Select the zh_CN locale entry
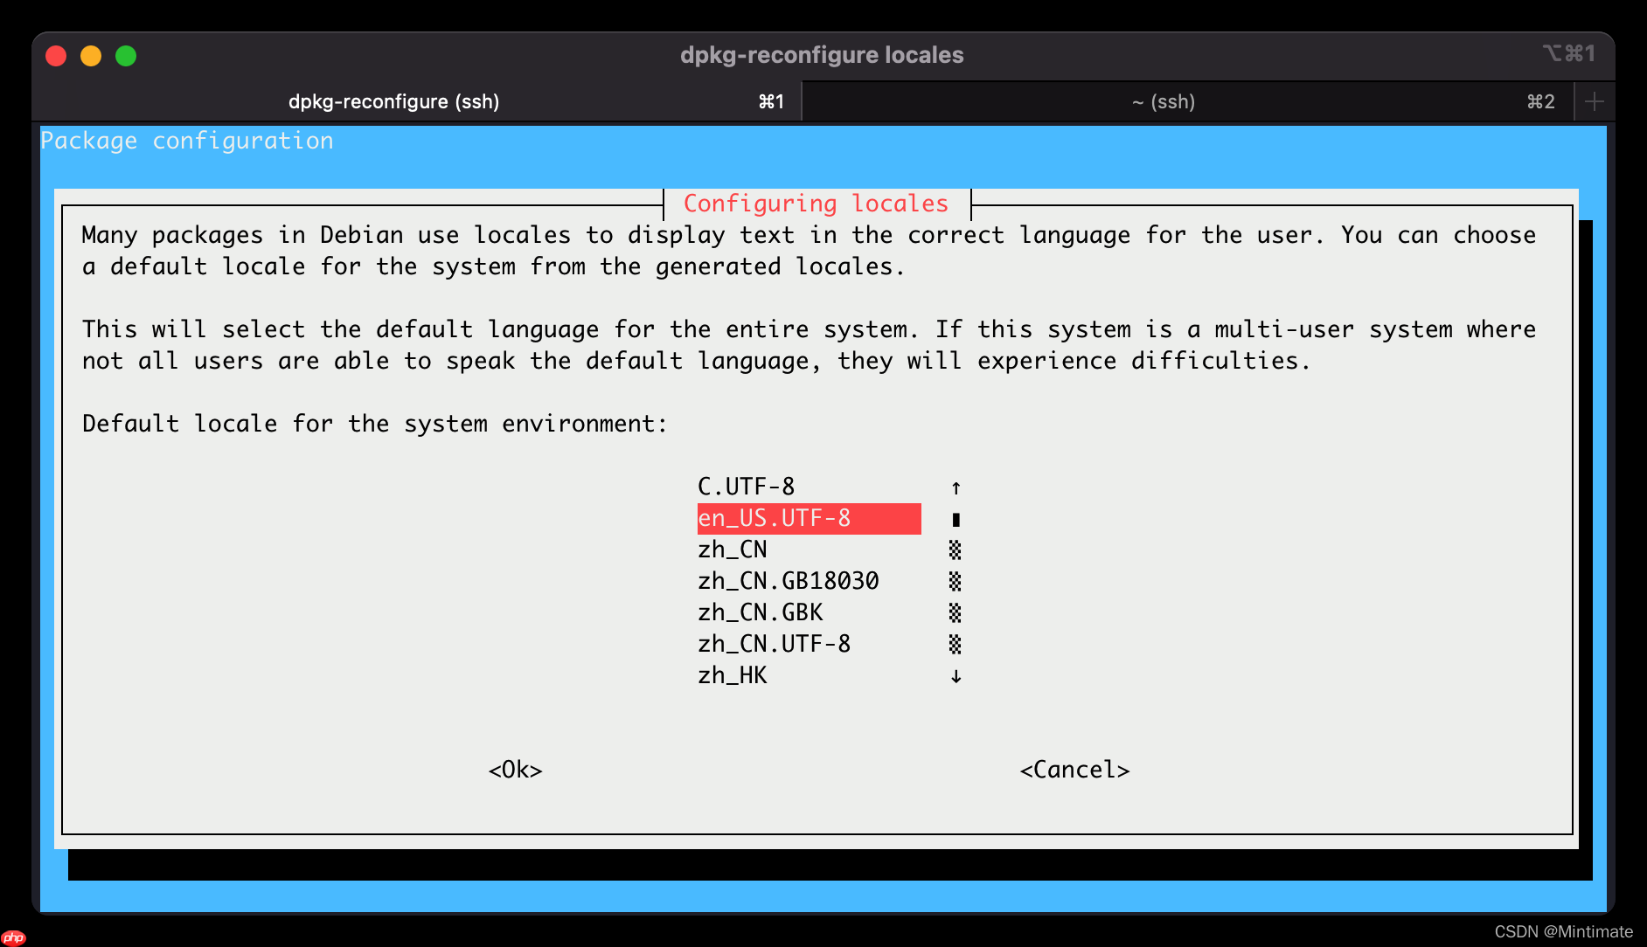The image size is (1647, 947). tap(732, 550)
